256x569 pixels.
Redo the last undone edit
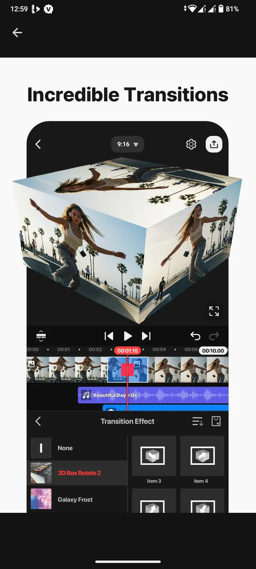tap(214, 336)
